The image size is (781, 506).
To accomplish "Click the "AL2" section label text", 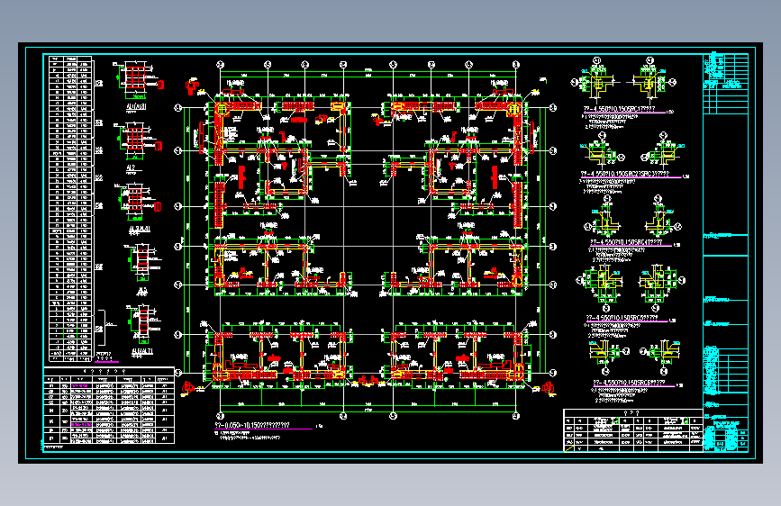I will [131, 168].
